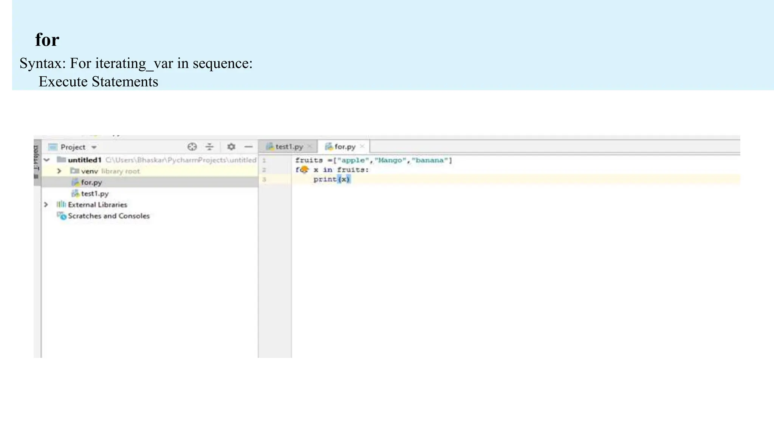Viewport: 774px width, 435px height.
Task: Open the Project view dropdown arrow
Action: [x=94, y=147]
